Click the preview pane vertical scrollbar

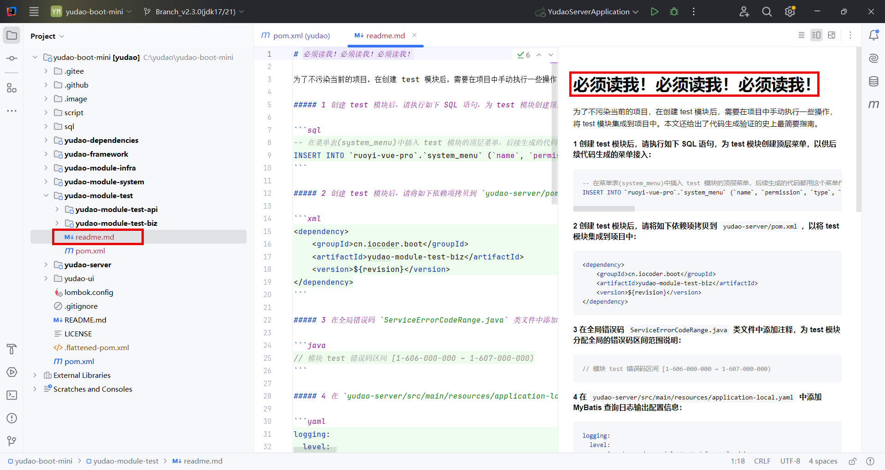(x=859, y=129)
